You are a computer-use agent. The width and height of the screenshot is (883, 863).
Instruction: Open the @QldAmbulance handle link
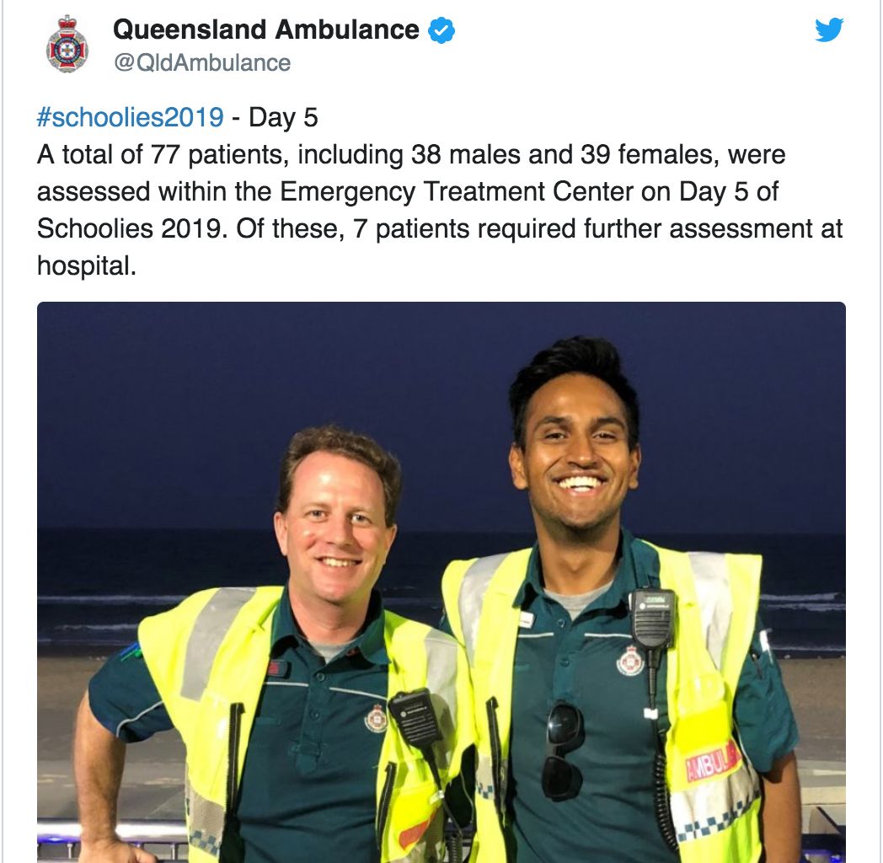(x=202, y=63)
